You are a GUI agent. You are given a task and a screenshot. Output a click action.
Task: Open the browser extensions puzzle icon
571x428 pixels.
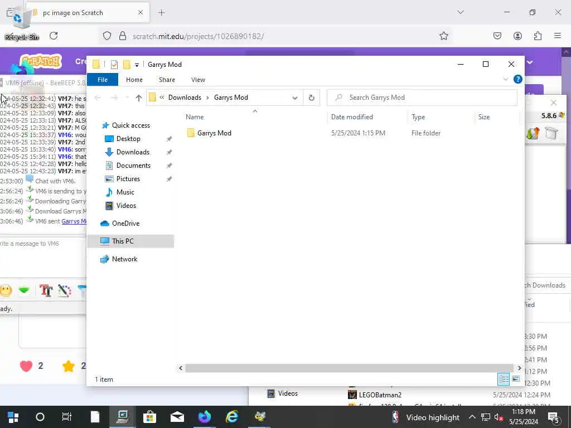[x=538, y=36]
